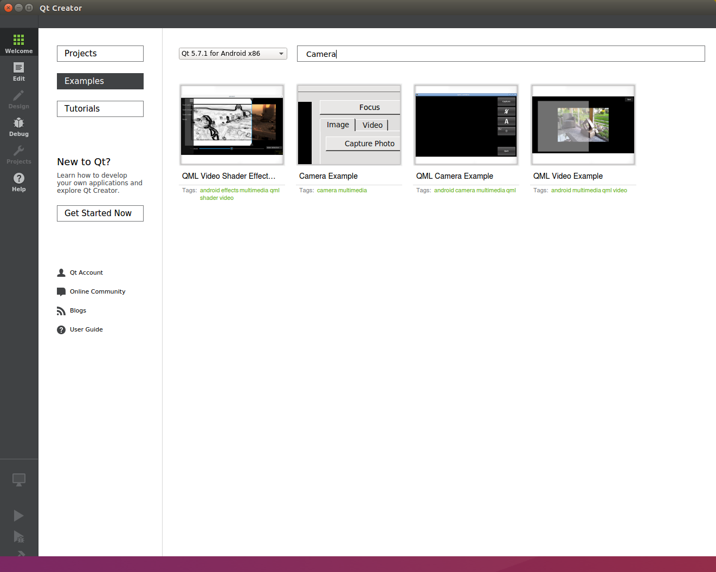Open Debug mode bug icon
The height and width of the screenshot is (572, 716).
(18, 123)
